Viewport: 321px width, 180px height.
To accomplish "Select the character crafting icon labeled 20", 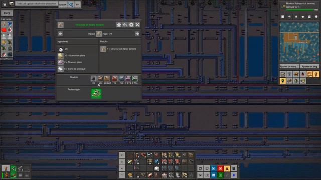I will coord(94,79).
